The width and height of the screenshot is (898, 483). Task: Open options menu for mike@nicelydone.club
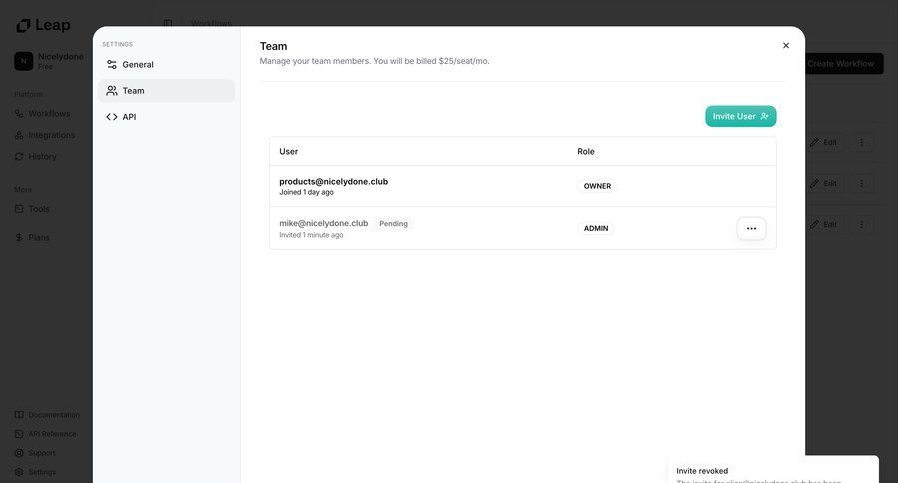(751, 229)
